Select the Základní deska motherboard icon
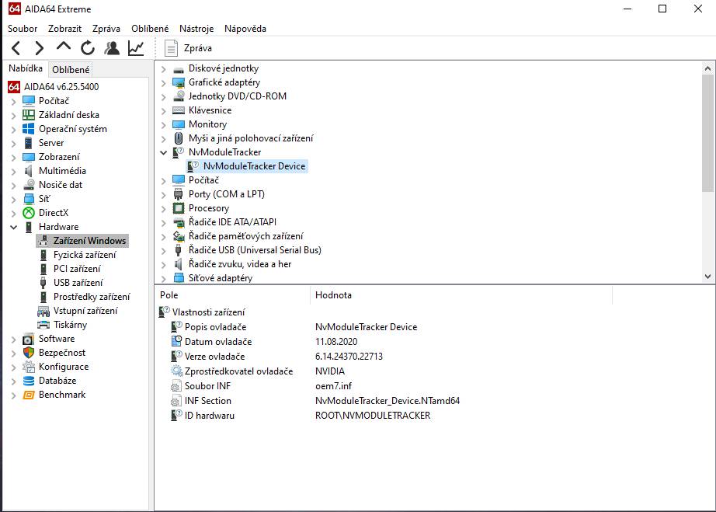The image size is (716, 512). pos(28,115)
